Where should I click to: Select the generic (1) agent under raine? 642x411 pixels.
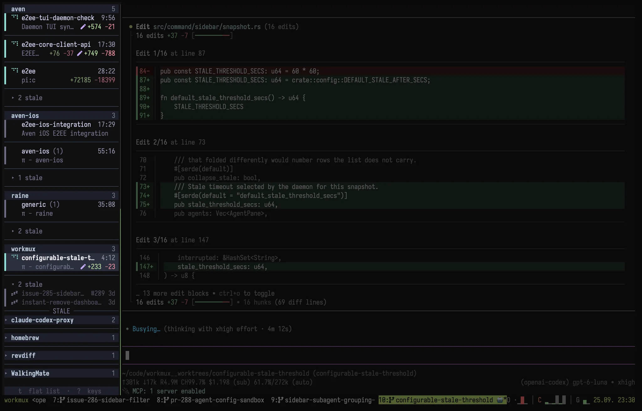click(61, 209)
